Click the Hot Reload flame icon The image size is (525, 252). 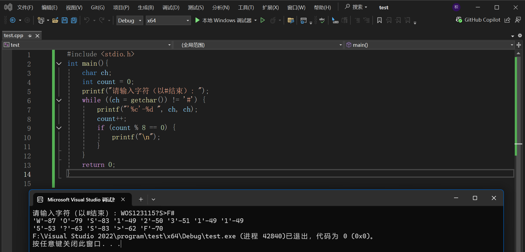(273, 20)
